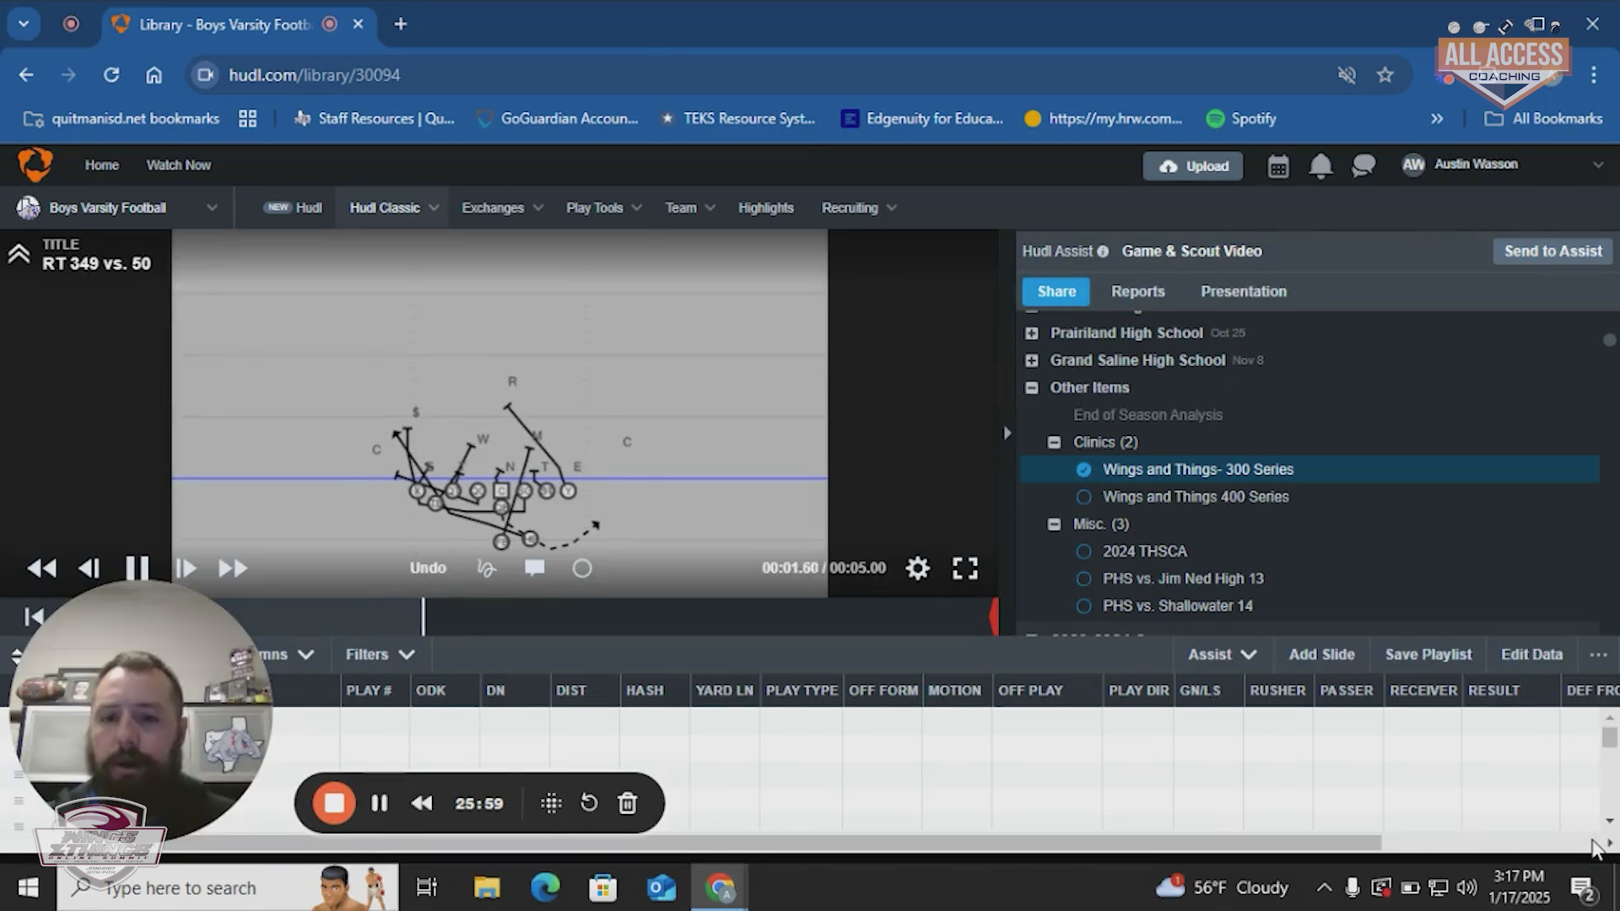The image size is (1620, 911).
Task: Expand Prairiland High School folder
Action: tap(1031, 333)
